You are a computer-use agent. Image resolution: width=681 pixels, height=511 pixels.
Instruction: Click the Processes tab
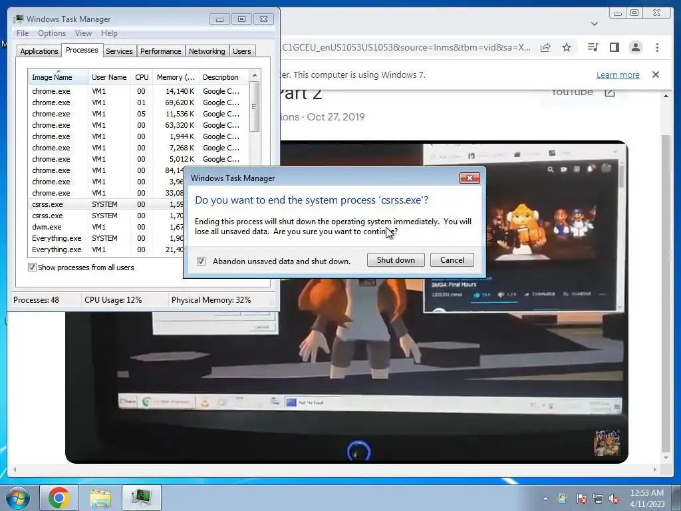[82, 51]
